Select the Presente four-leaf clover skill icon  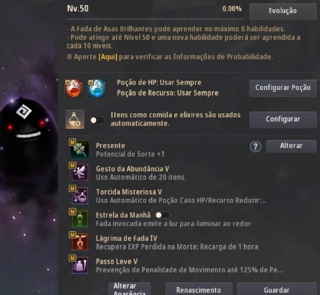coord(80,149)
